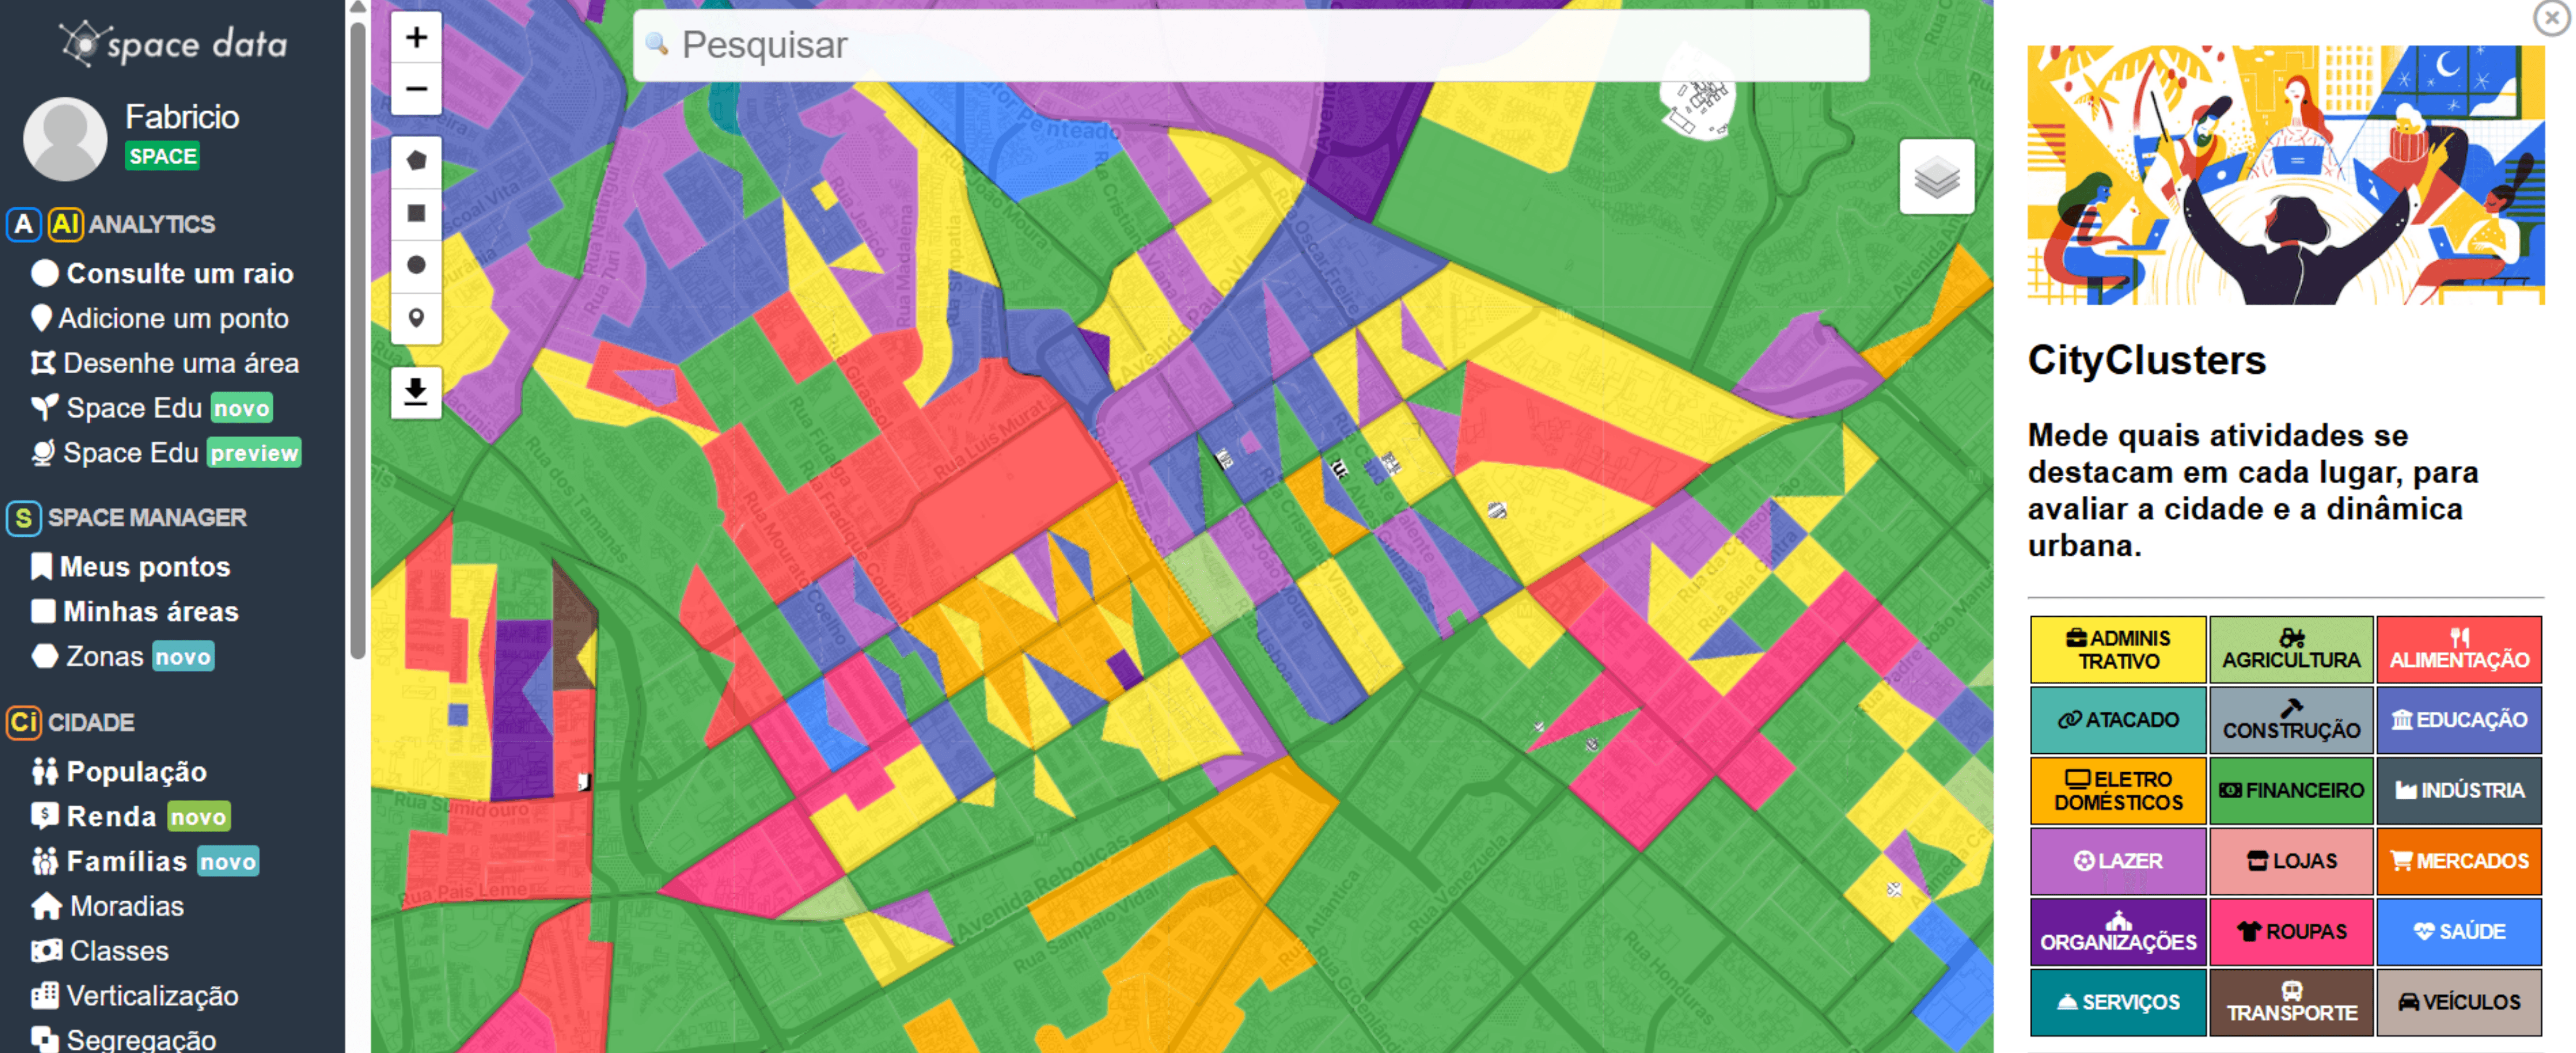Select the circle draw tool
This screenshot has width=2576, height=1053.
coord(416,265)
